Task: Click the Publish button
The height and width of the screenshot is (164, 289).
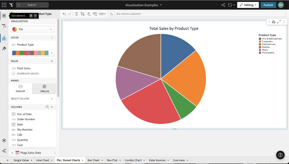Action: click(268, 5)
